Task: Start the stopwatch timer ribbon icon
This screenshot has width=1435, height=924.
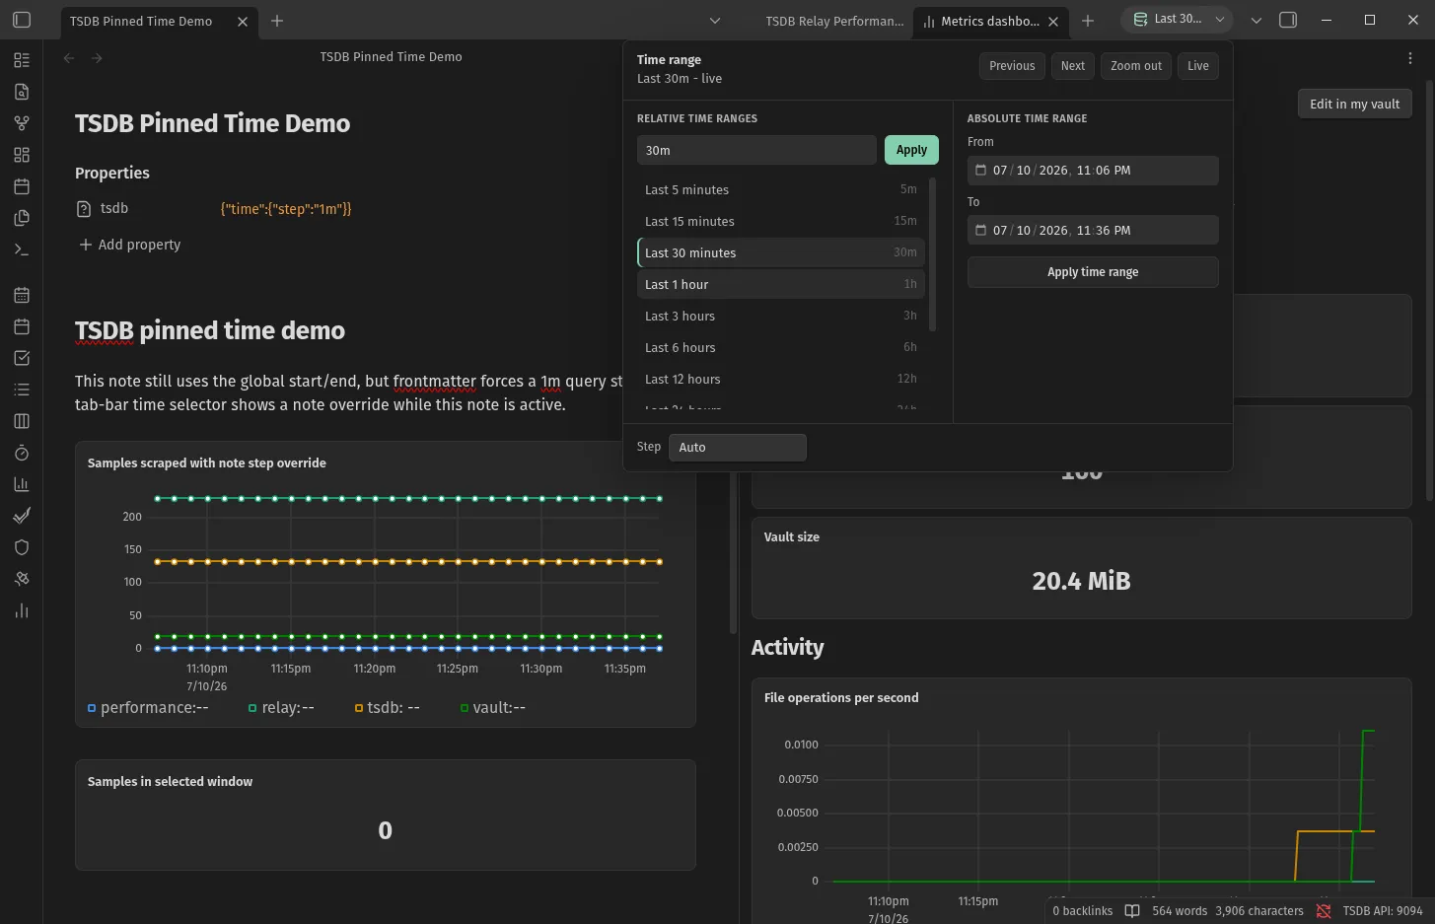Action: [x=22, y=453]
